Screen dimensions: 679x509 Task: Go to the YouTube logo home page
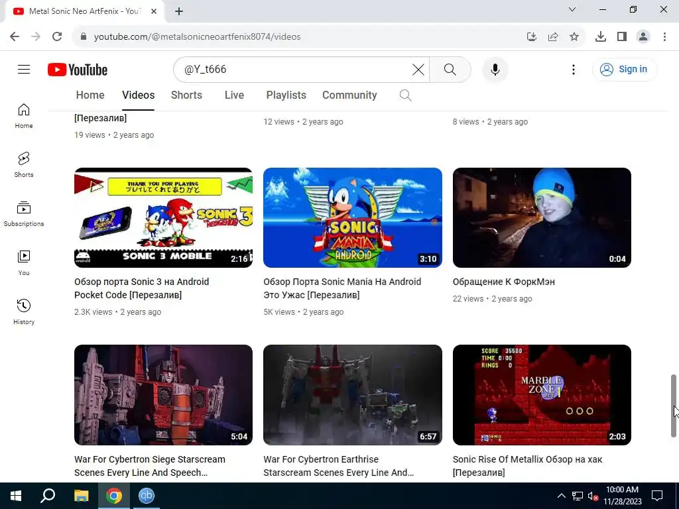[x=78, y=70]
